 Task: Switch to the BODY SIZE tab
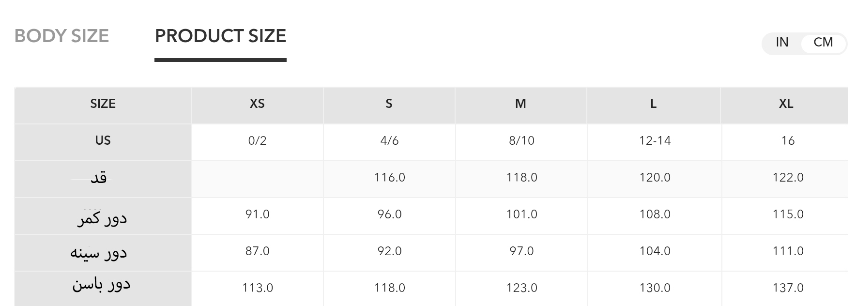[61, 36]
